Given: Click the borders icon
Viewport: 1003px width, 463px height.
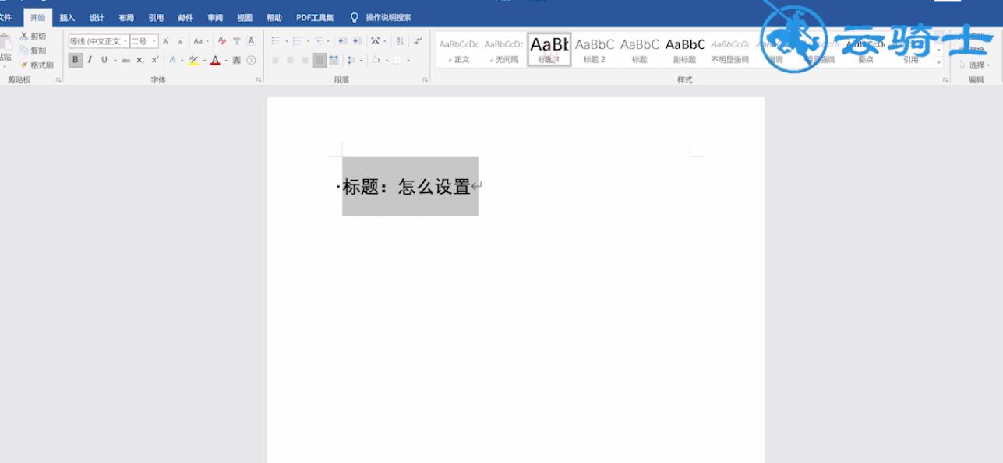Looking at the screenshot, I should click(397, 60).
